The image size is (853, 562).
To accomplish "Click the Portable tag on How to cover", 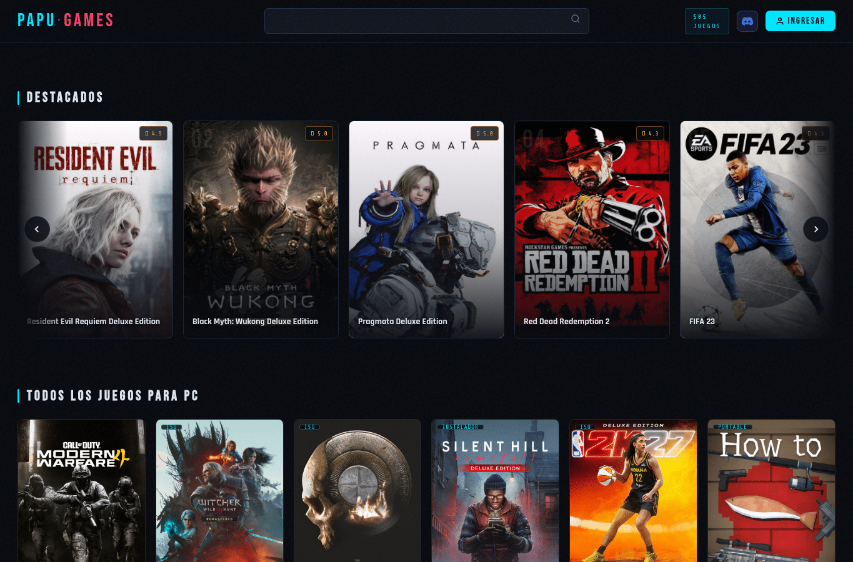I will (732, 427).
